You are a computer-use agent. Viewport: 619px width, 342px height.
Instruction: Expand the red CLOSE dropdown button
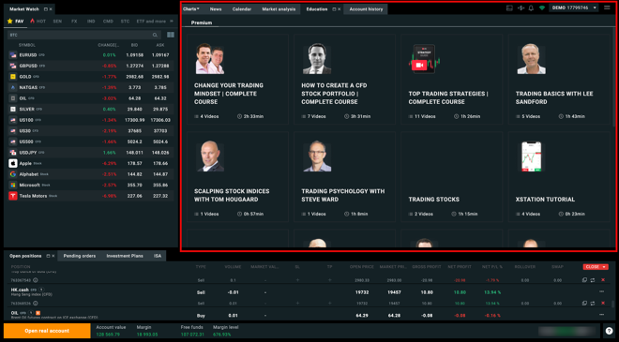point(596,267)
